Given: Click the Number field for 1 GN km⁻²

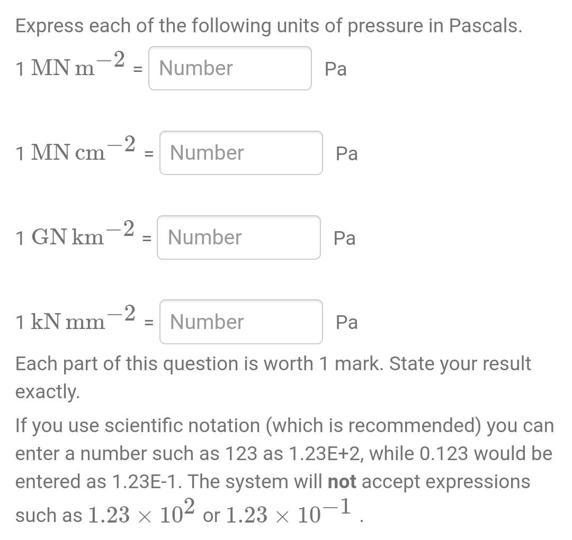Looking at the screenshot, I should [x=238, y=237].
